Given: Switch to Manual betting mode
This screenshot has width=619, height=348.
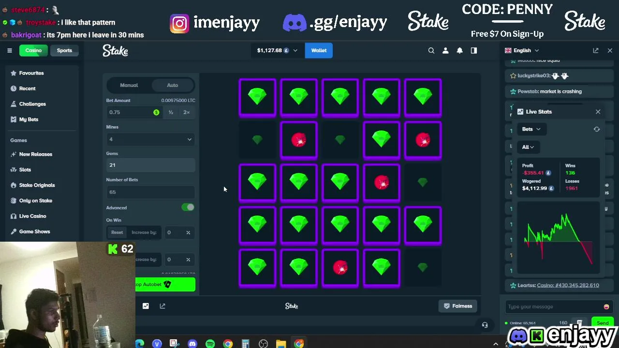Looking at the screenshot, I should (x=129, y=85).
